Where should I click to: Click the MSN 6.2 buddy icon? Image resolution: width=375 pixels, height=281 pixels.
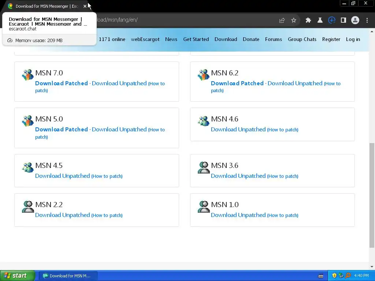[x=204, y=75]
